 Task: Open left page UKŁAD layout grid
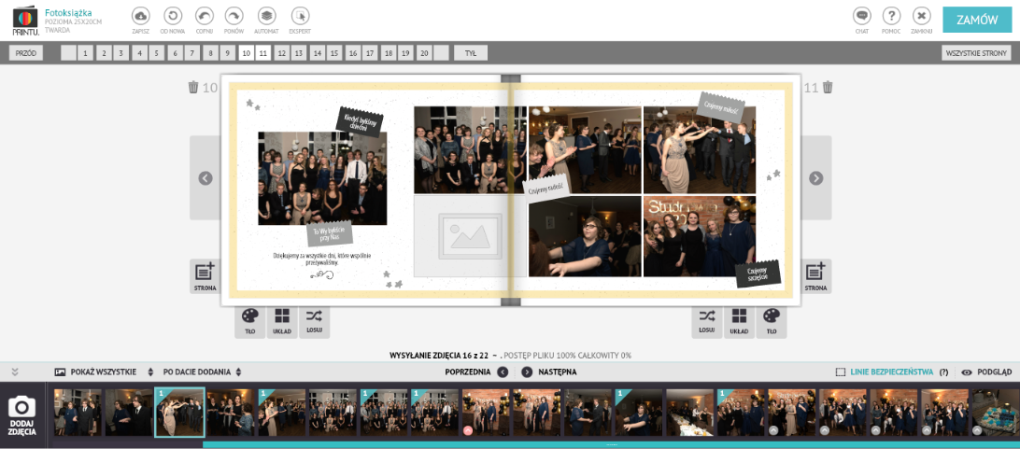[282, 322]
